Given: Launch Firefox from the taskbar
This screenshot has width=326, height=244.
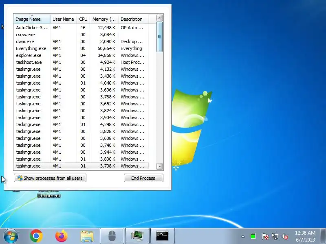Looking at the screenshot, I should 62,236.
